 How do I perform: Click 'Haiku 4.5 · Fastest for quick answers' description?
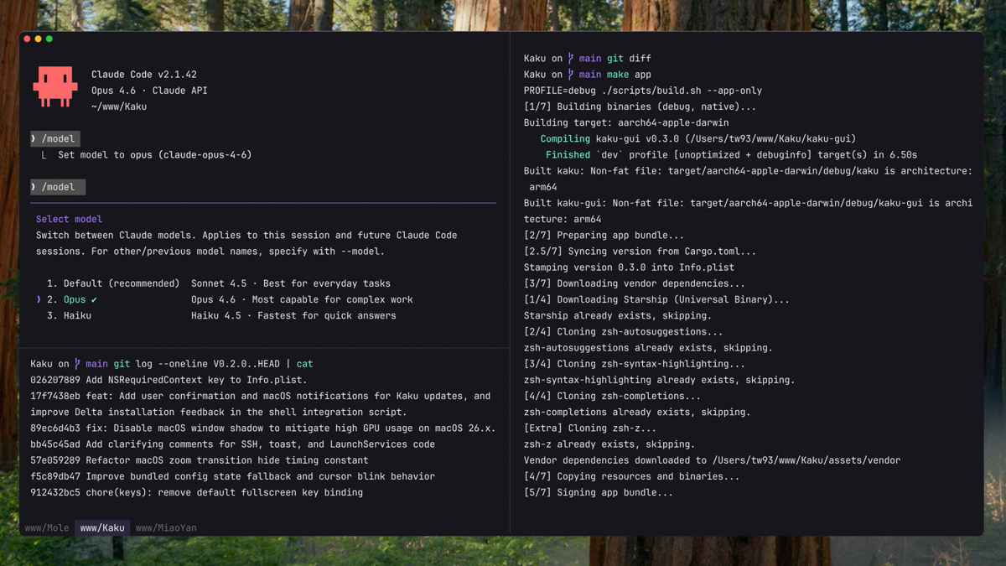[x=293, y=315]
